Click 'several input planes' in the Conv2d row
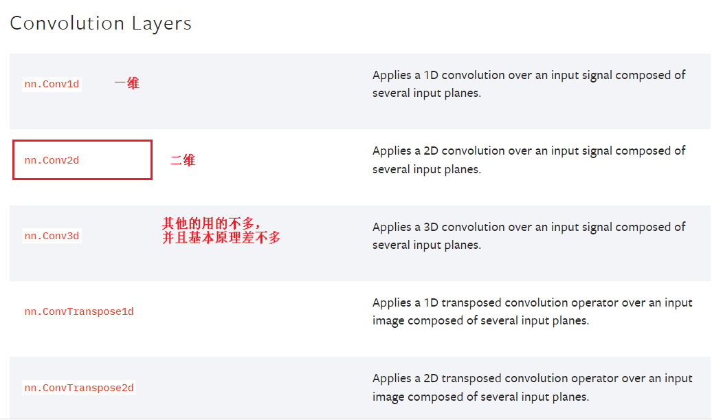 pos(426,169)
